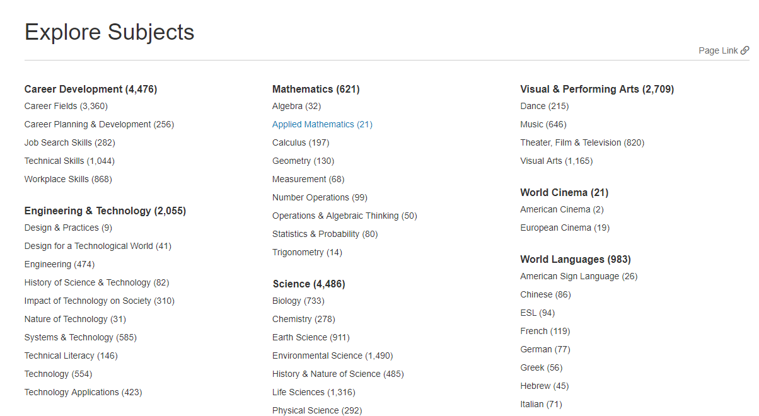
Task: Select Career Planning & Development (256)
Action: (99, 124)
